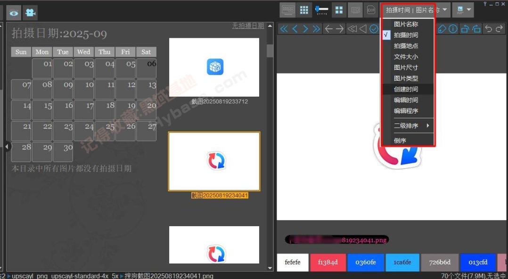The width and height of the screenshot is (508, 279).
Task: Select 创建时间 in the sort menu
Action: [406, 89]
